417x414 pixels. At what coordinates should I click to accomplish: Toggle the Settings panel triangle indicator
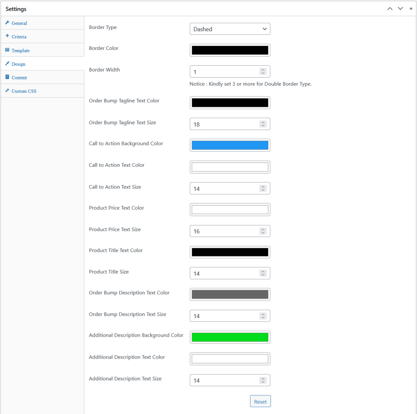coord(410,9)
